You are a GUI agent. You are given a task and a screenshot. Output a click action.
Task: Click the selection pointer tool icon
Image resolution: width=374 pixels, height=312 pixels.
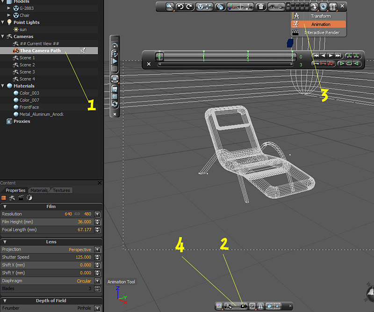(x=169, y=7)
